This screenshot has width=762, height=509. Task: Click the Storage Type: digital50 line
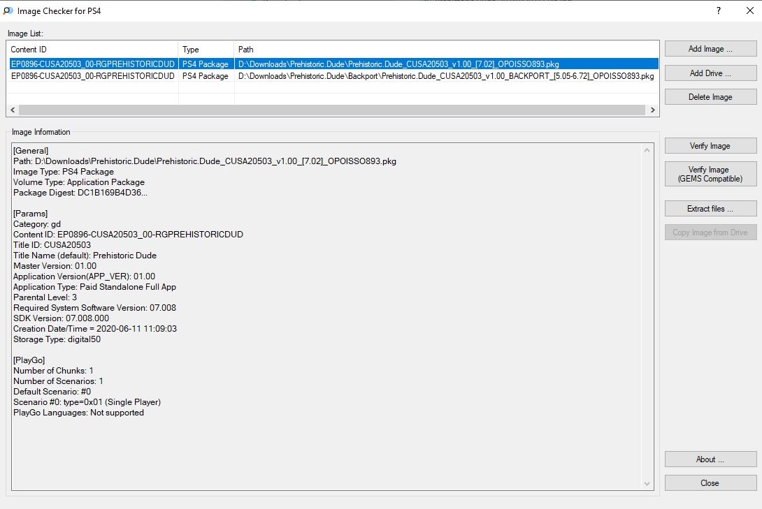[57, 339]
